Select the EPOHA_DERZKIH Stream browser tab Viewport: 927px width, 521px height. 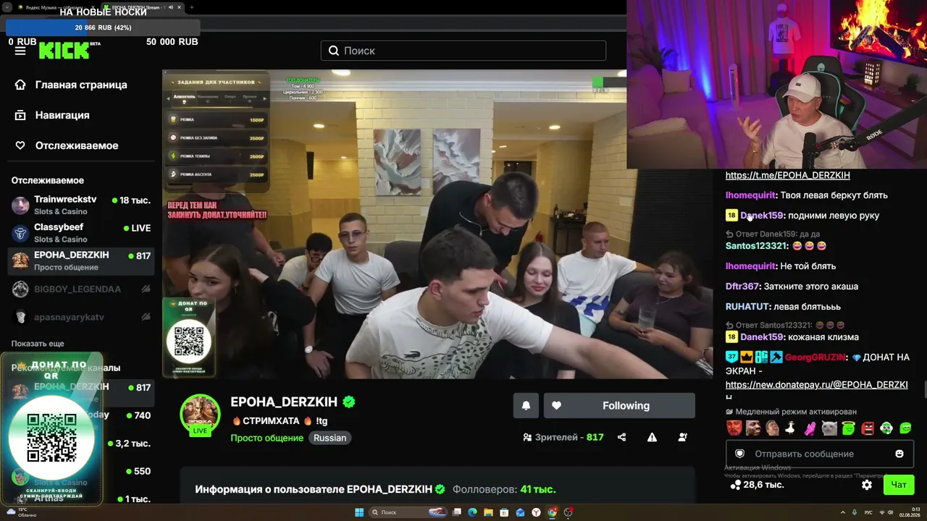(143, 7)
